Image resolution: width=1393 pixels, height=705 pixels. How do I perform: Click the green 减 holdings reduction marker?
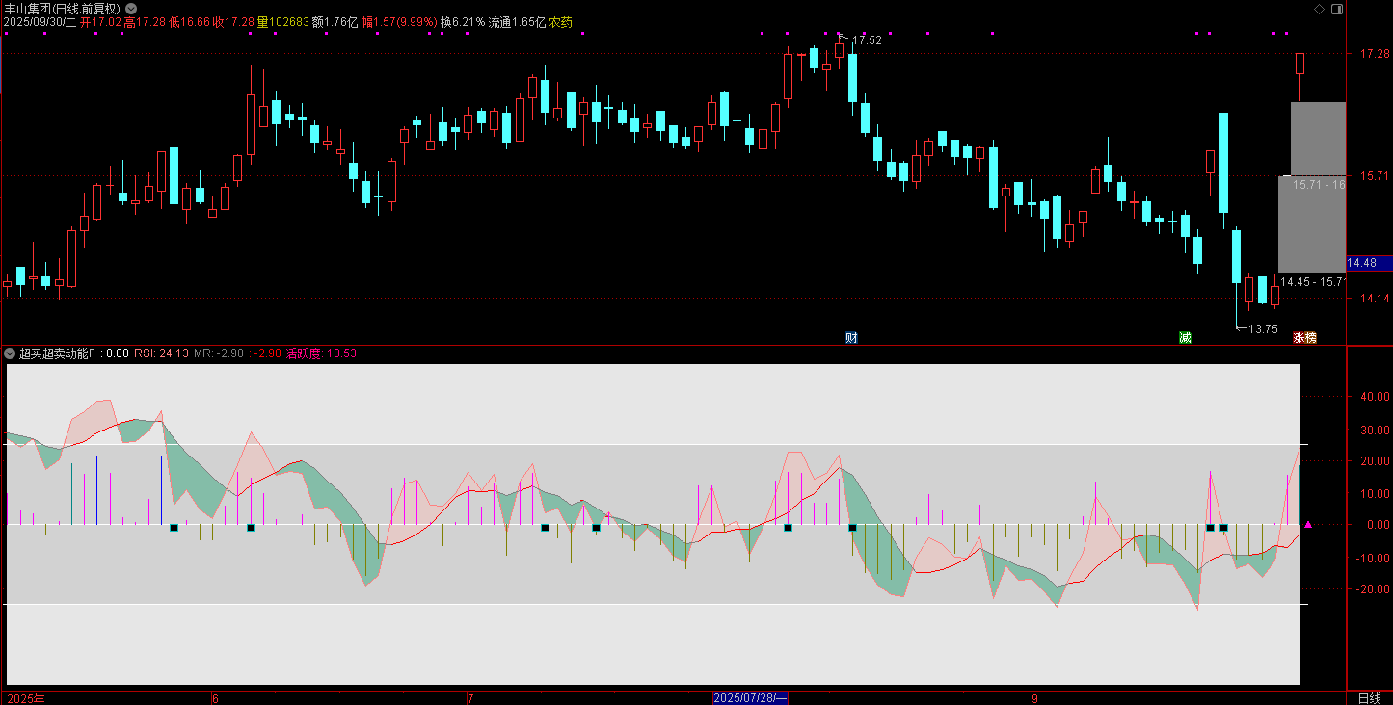point(1185,338)
